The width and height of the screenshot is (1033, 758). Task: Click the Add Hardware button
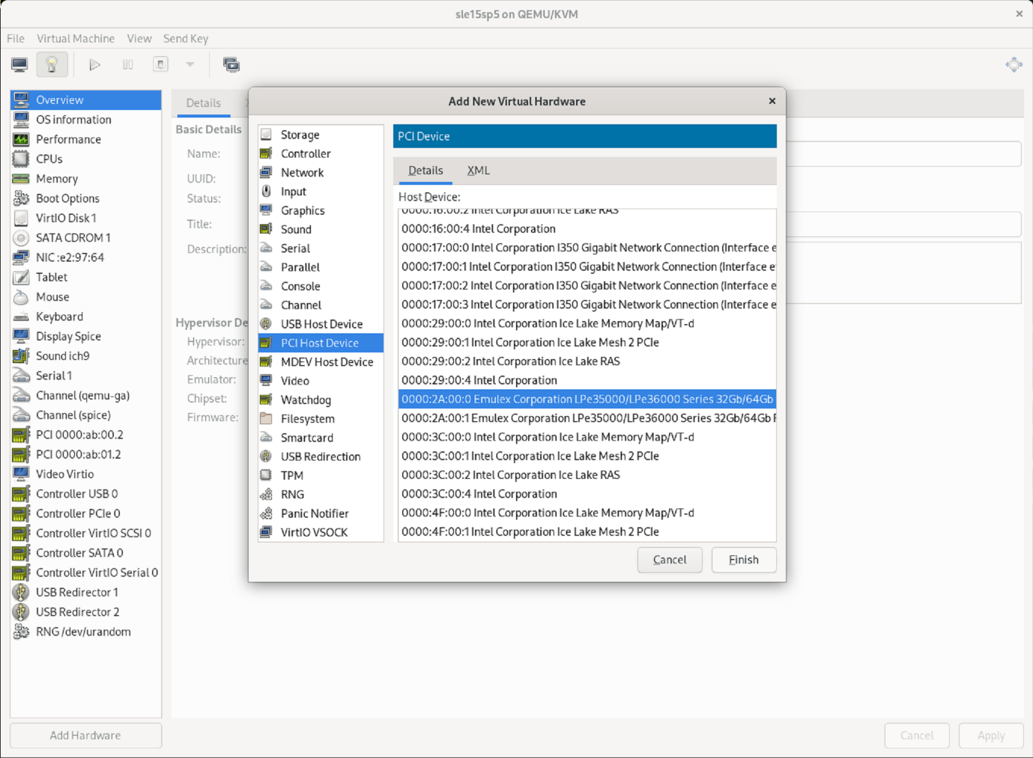coord(85,736)
